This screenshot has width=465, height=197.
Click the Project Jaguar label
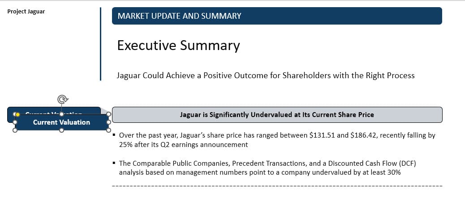(26, 12)
